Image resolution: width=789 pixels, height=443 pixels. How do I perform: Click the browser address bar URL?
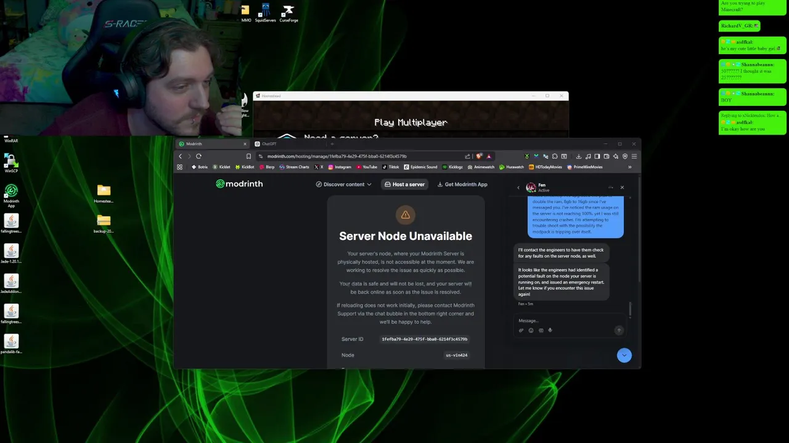pyautogui.click(x=337, y=156)
